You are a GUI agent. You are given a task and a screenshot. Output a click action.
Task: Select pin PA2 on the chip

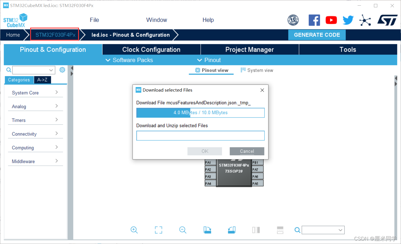tap(210, 169)
